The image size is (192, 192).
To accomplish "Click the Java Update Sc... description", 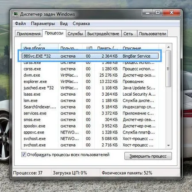I will (139, 88).
